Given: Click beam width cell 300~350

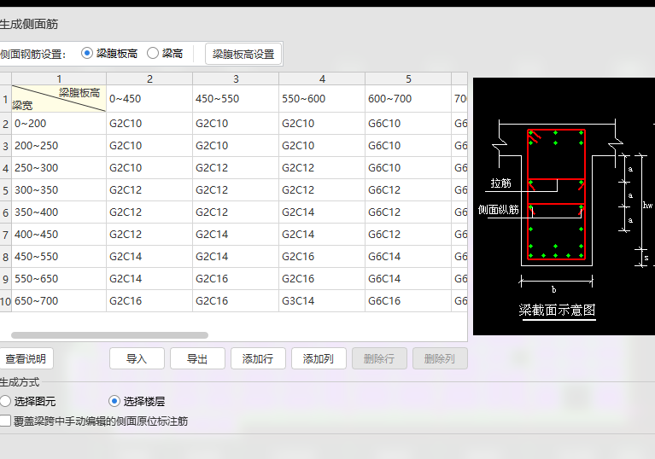Looking at the screenshot, I should tap(59, 190).
